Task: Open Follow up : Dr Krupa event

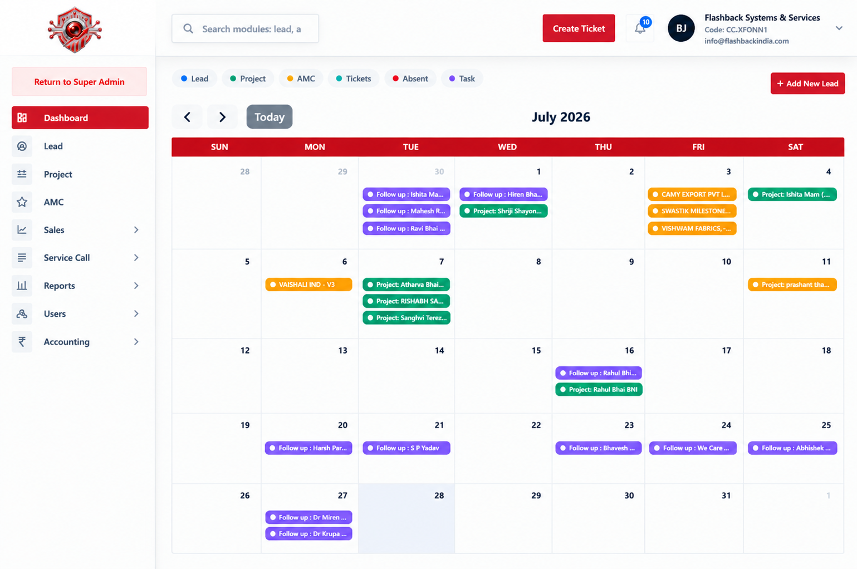Action: (308, 534)
